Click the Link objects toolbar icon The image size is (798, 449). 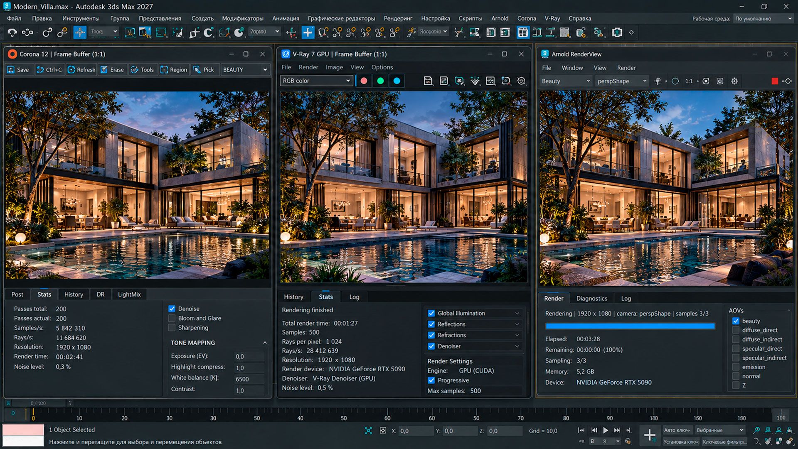coord(47,32)
